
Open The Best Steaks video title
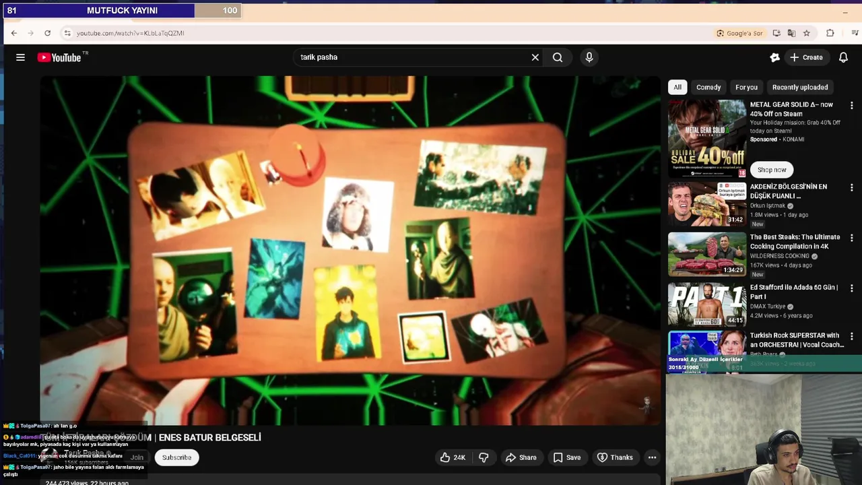point(795,242)
